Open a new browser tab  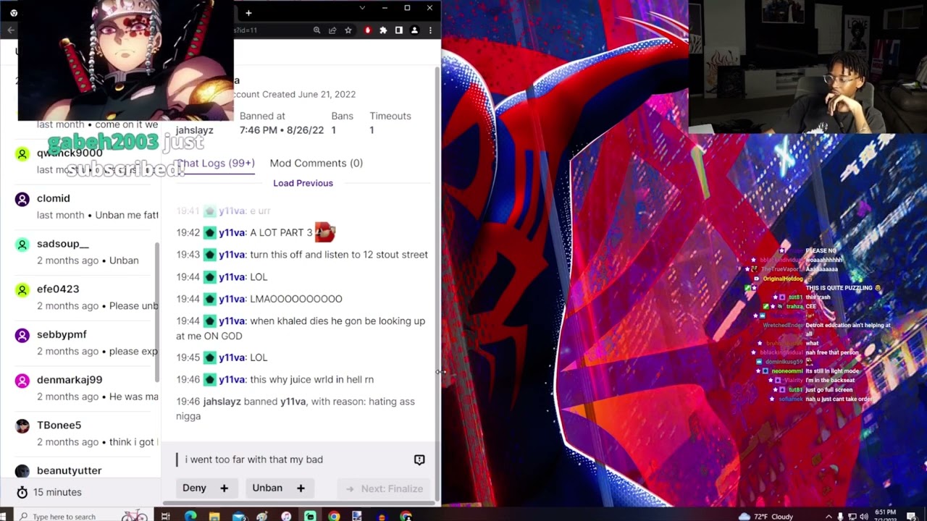[x=248, y=12]
